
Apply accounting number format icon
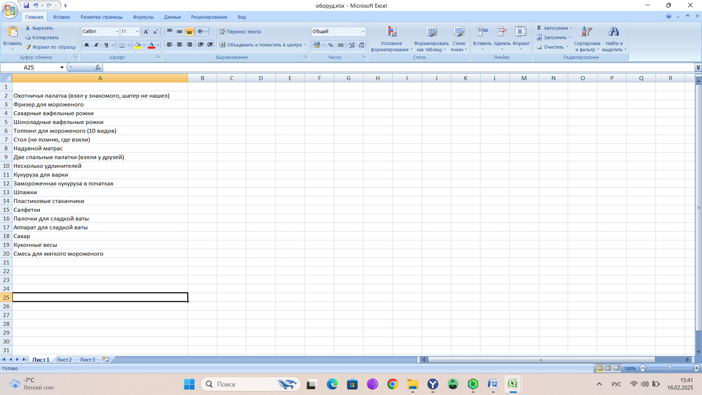click(x=316, y=45)
